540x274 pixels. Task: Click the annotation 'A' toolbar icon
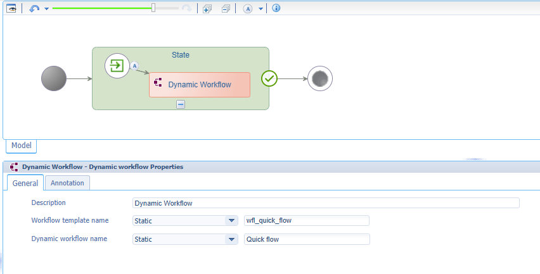pos(247,8)
